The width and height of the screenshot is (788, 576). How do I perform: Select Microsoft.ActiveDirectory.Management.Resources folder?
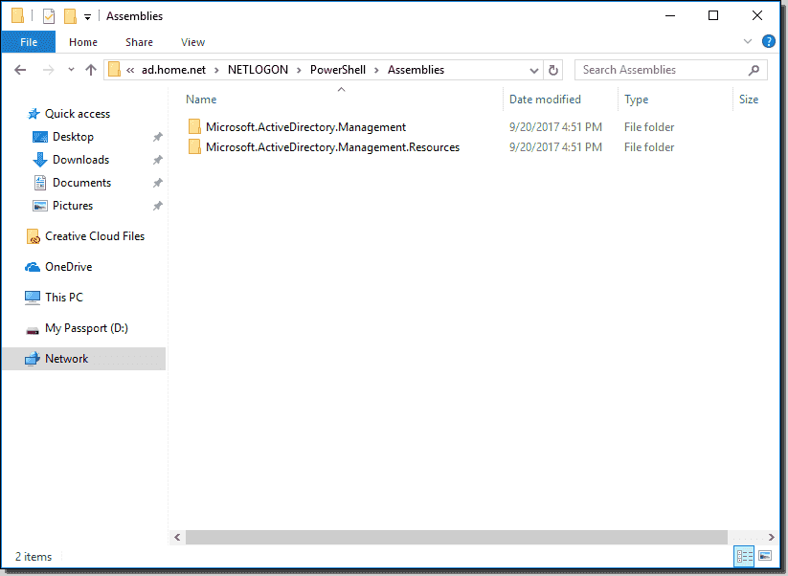(x=332, y=147)
